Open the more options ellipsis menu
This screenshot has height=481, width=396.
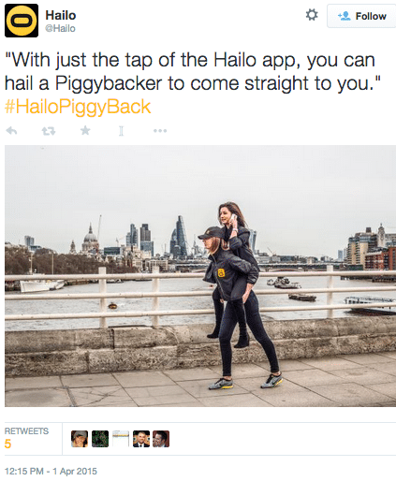[160, 131]
